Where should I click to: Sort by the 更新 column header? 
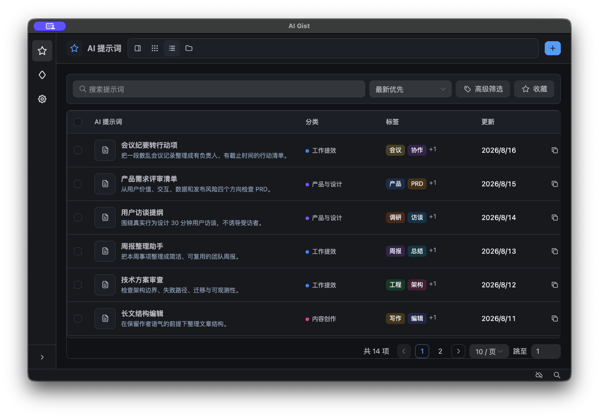click(x=488, y=122)
